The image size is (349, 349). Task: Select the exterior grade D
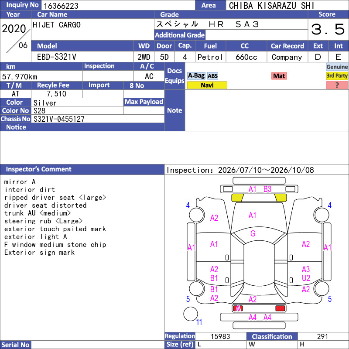pyautogui.click(x=318, y=57)
